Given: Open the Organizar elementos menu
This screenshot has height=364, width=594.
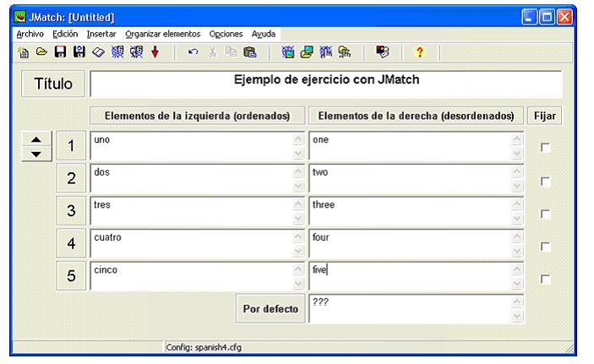Looking at the screenshot, I should click(163, 34).
